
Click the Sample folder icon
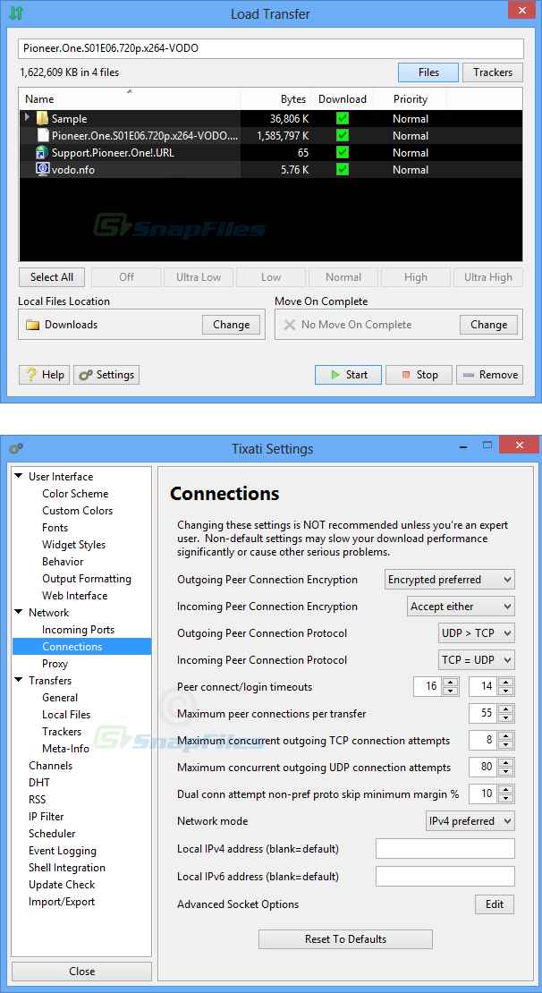coord(42,118)
